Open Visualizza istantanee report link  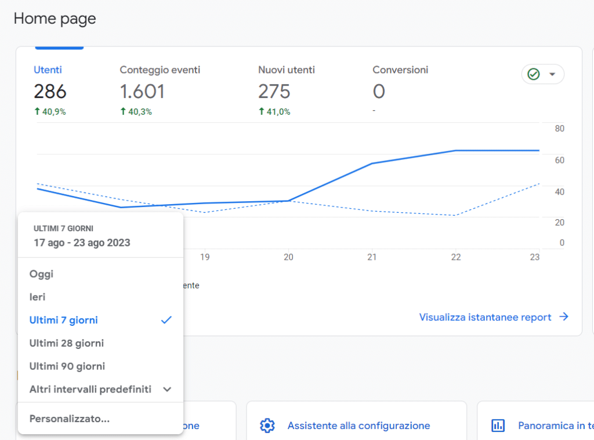pyautogui.click(x=485, y=317)
